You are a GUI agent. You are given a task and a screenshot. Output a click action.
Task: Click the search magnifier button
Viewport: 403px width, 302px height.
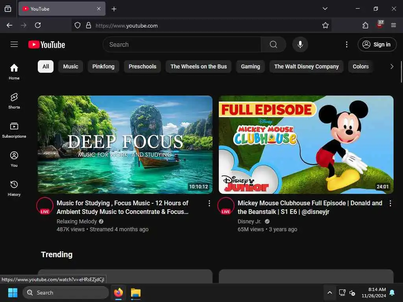pos(274,44)
